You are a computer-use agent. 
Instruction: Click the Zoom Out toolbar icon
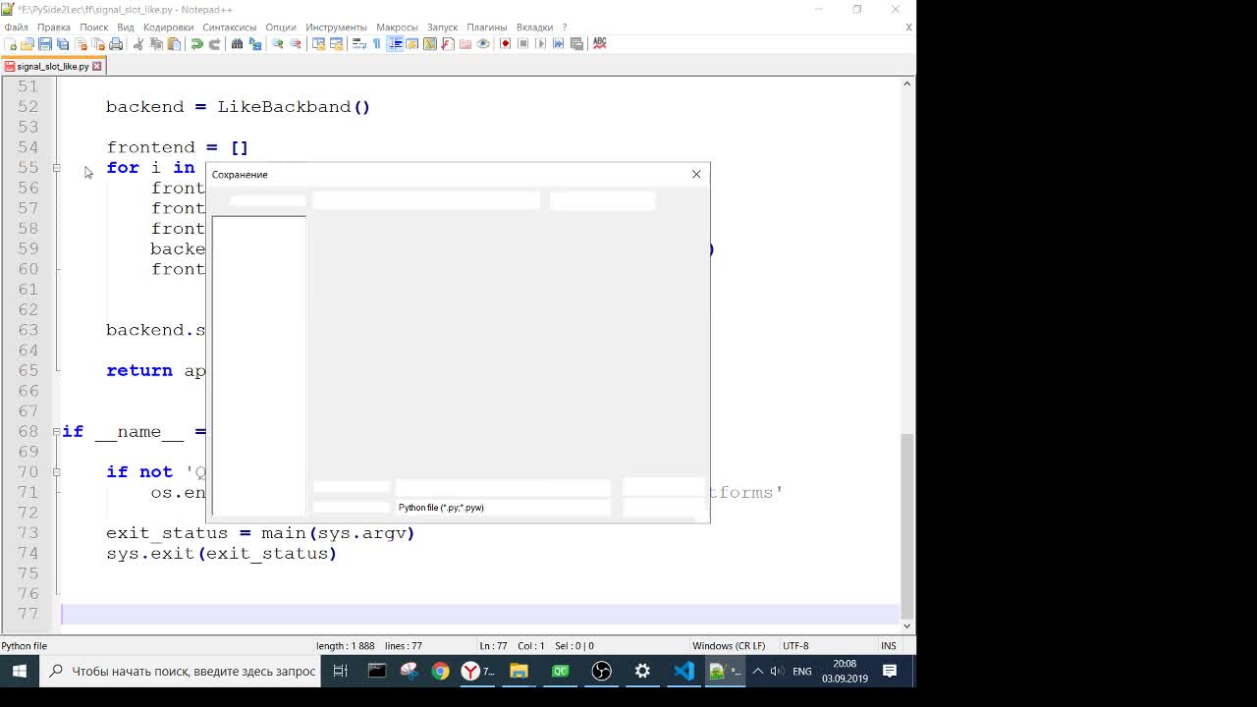pyautogui.click(x=296, y=43)
